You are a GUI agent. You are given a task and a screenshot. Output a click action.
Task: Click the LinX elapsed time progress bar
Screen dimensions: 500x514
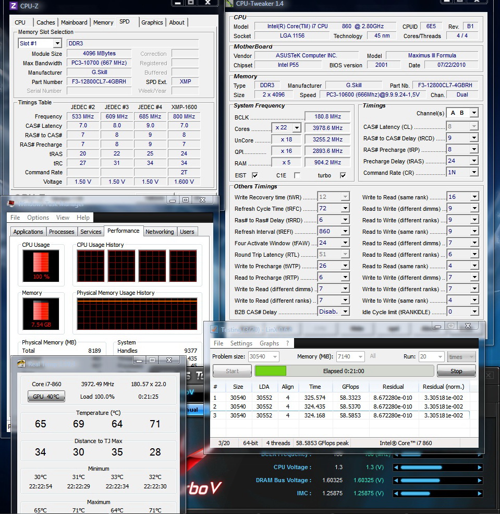pos(344,370)
